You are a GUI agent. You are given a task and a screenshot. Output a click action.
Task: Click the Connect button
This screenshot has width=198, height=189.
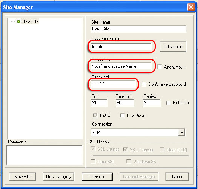97,177
